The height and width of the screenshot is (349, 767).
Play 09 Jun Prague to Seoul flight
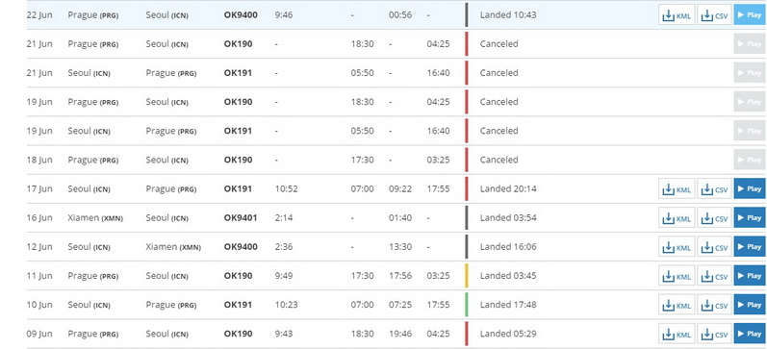click(750, 334)
